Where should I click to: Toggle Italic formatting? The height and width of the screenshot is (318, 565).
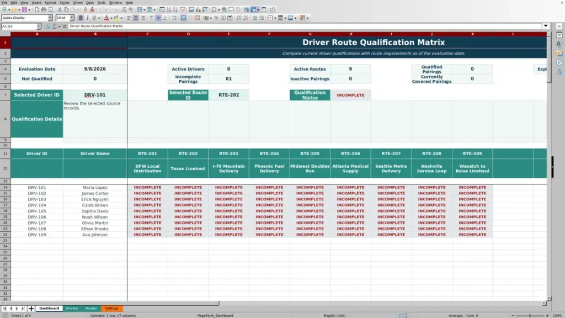(87, 18)
